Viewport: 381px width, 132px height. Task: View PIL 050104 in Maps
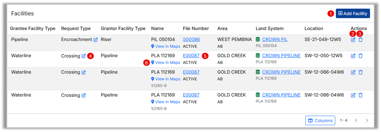point(166,46)
